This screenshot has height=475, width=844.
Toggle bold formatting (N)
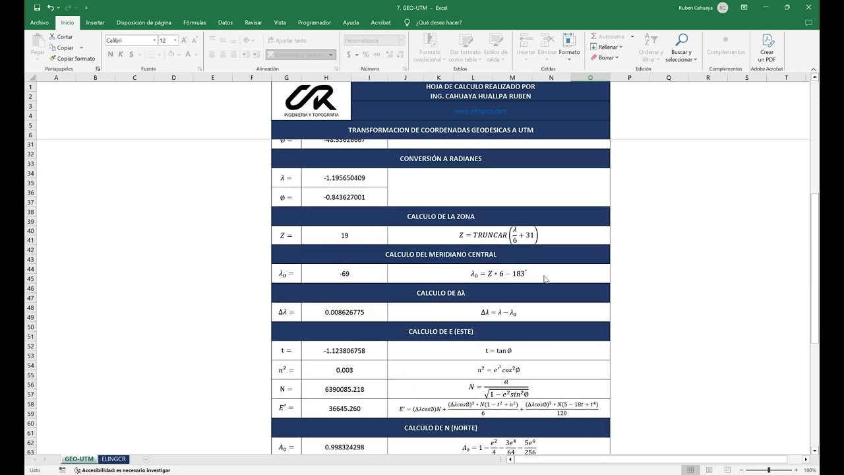pyautogui.click(x=111, y=55)
